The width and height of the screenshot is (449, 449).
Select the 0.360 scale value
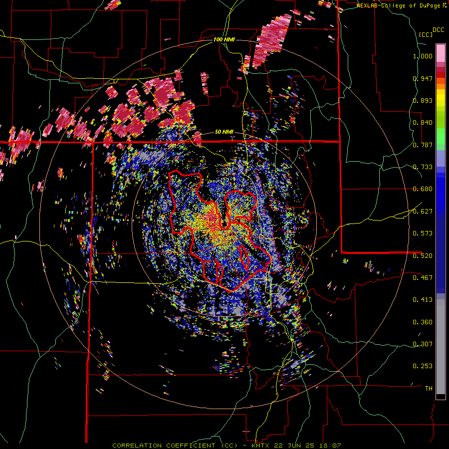[423, 322]
